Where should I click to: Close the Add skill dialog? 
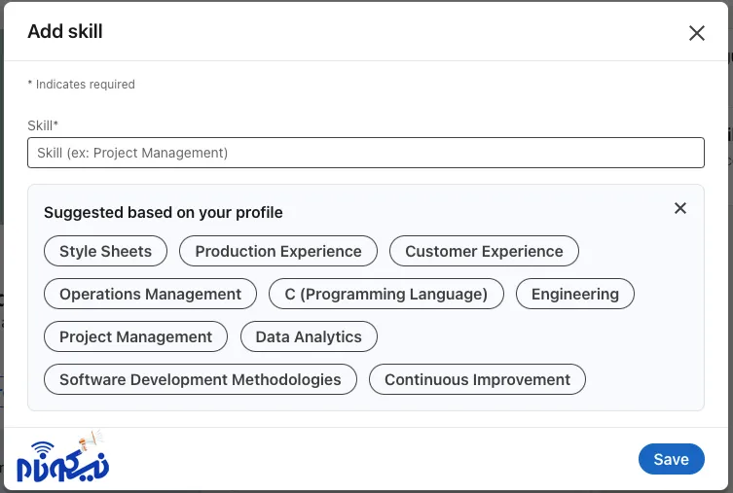tap(696, 33)
